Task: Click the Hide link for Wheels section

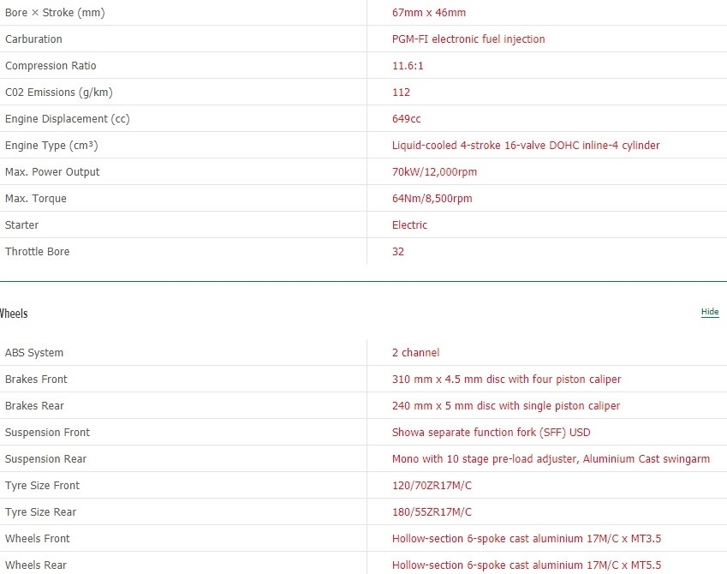Action: pos(710,312)
